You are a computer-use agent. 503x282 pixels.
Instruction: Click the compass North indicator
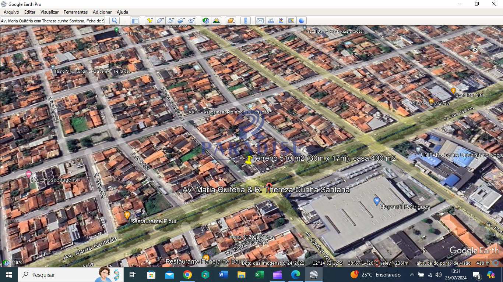click(x=475, y=50)
